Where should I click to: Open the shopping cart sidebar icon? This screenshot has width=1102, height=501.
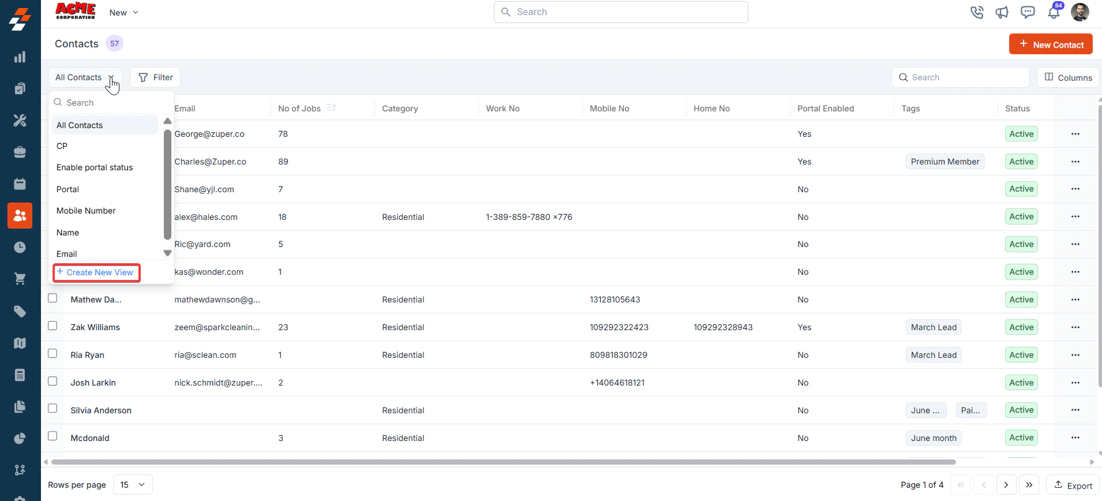pos(20,279)
